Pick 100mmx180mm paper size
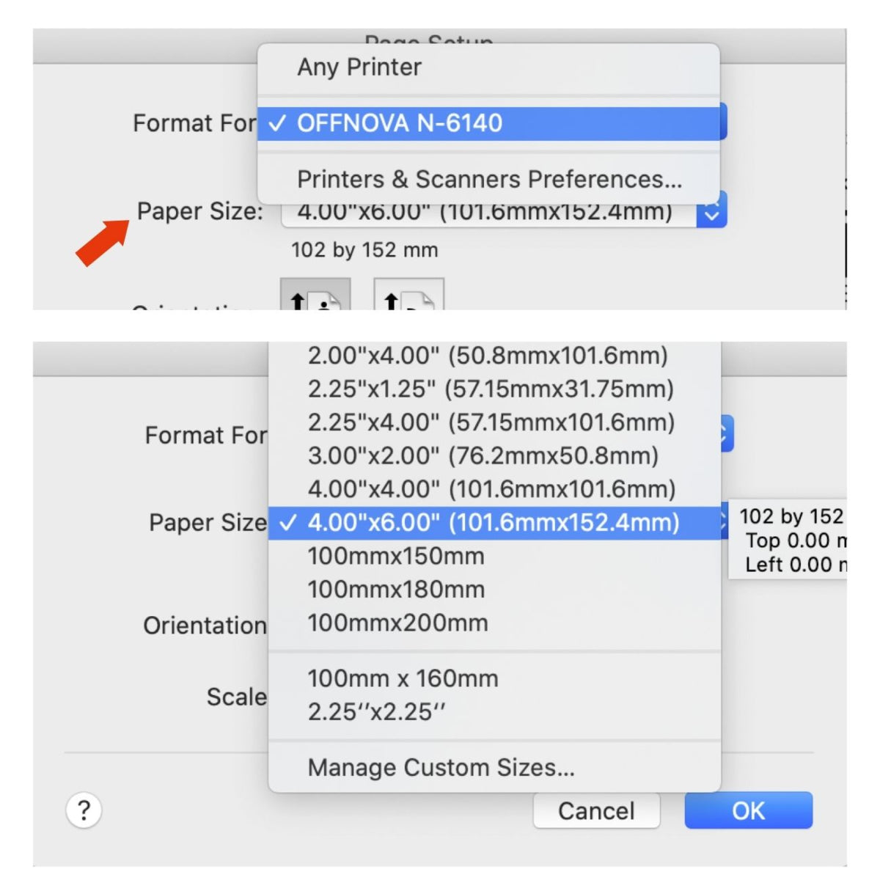 click(x=396, y=590)
